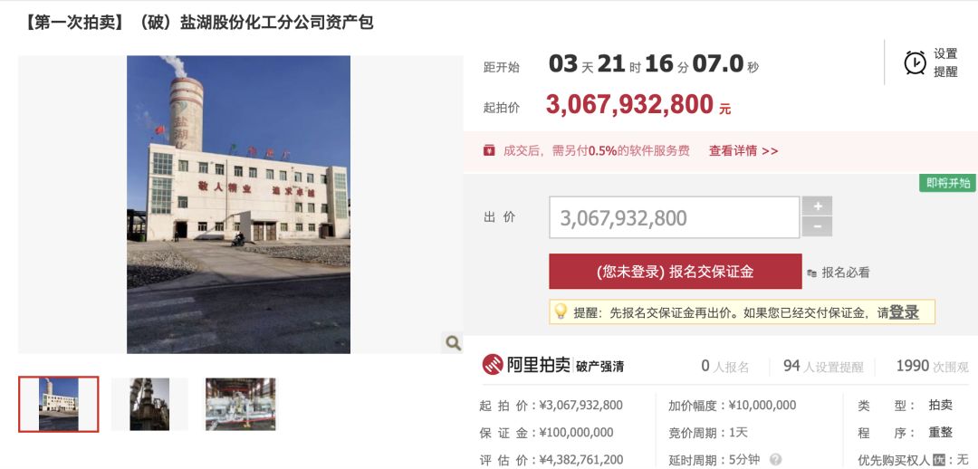
Task: Click the 登录 login link
Action: coord(904,312)
